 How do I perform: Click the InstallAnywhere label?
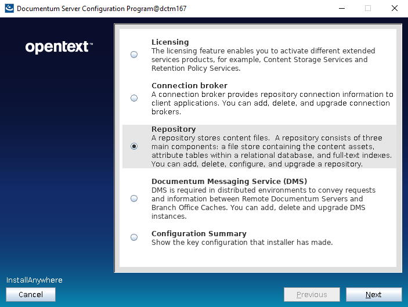(34, 280)
